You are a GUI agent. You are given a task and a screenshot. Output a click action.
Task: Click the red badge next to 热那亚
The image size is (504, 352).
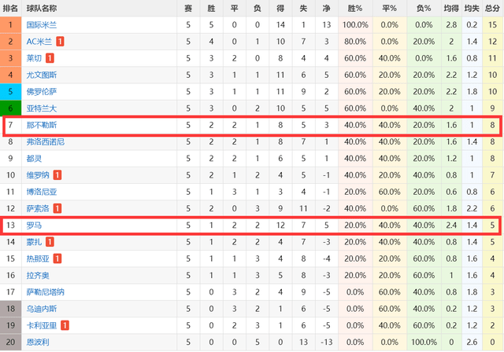click(x=57, y=258)
